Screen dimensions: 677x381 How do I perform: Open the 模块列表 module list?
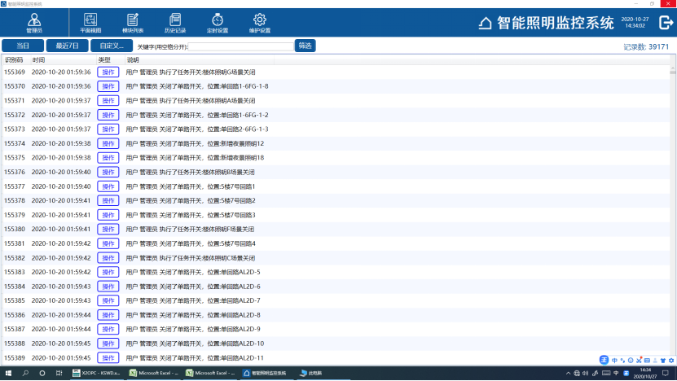coord(132,22)
